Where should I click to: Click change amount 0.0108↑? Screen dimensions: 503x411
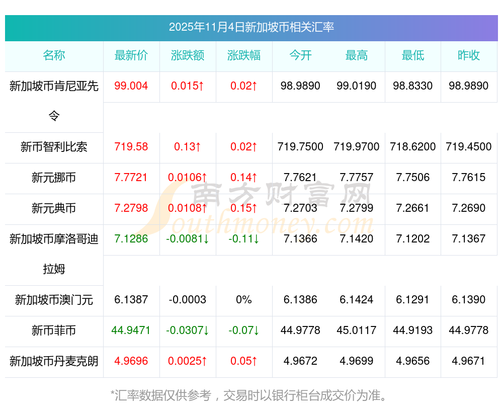click(187, 208)
